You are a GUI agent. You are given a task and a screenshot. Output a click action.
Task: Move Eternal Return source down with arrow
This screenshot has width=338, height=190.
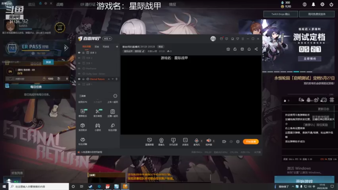click(112, 79)
